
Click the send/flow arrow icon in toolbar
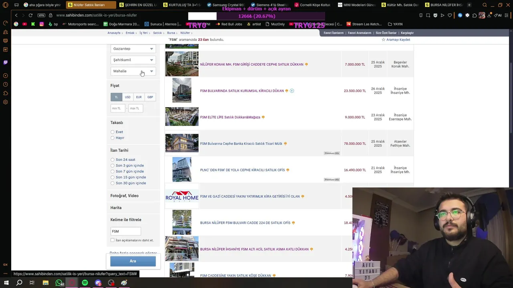pos(442,15)
